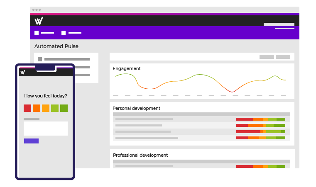
Task: Click the search field in black header
Action: pyautogui.click(x=279, y=24)
